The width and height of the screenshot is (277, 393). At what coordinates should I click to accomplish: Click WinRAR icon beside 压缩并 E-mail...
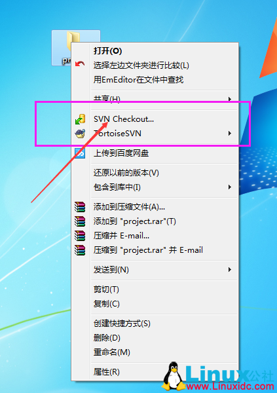pyautogui.click(x=80, y=236)
